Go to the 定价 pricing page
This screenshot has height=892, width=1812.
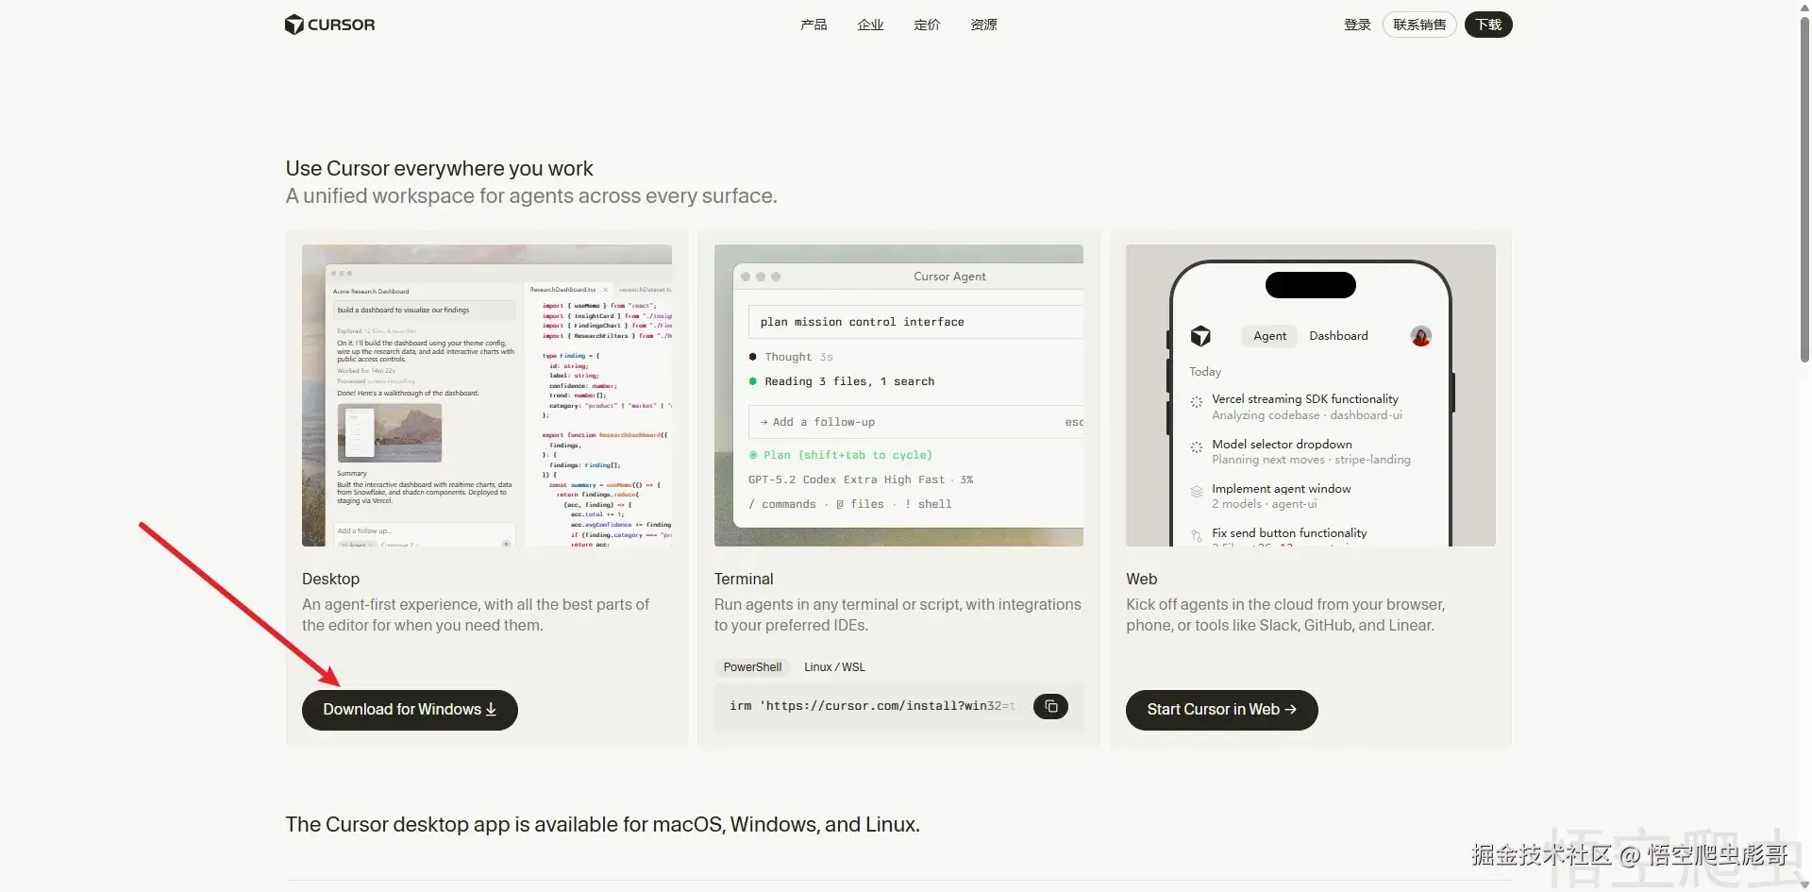point(927,25)
